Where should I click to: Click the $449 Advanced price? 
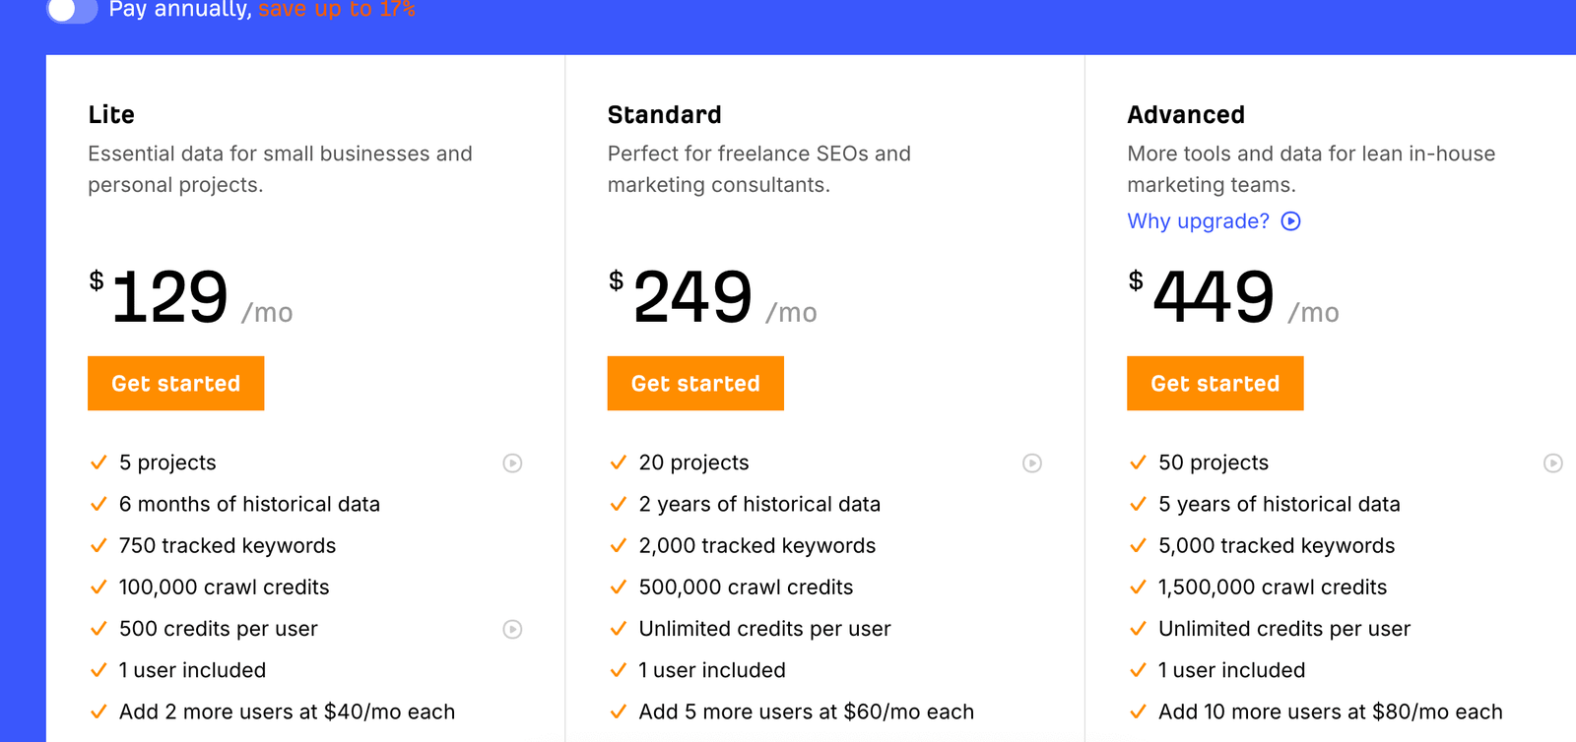[1213, 297]
